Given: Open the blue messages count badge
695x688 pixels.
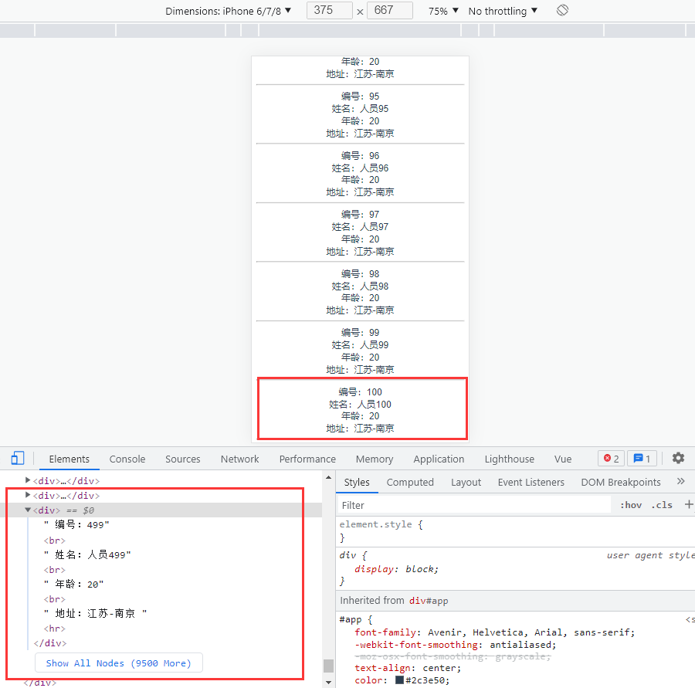Looking at the screenshot, I should (x=642, y=459).
